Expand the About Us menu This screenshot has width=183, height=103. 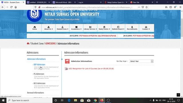(48, 28)
